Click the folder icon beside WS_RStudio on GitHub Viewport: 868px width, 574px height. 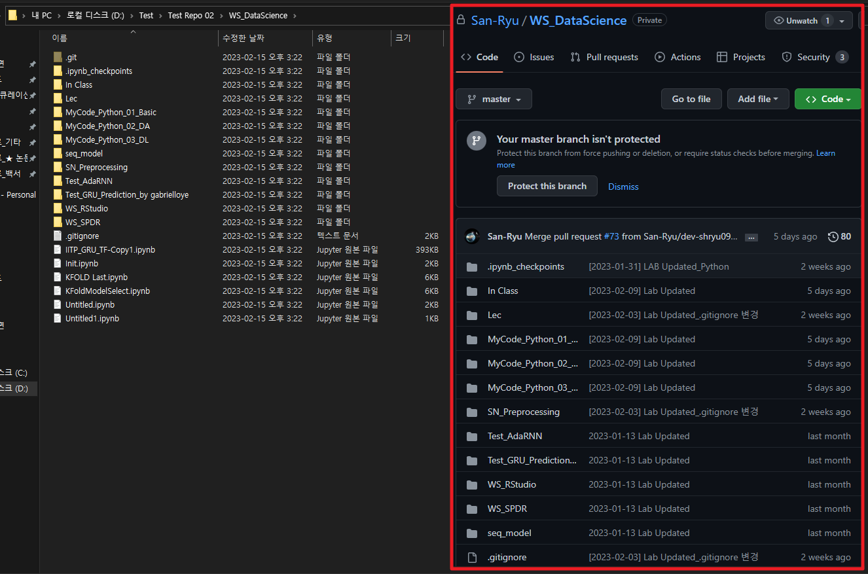pos(472,484)
